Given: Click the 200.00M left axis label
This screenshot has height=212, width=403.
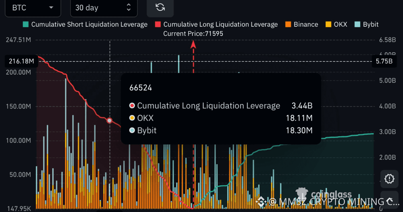Looking at the screenshot, I should (x=18, y=72).
